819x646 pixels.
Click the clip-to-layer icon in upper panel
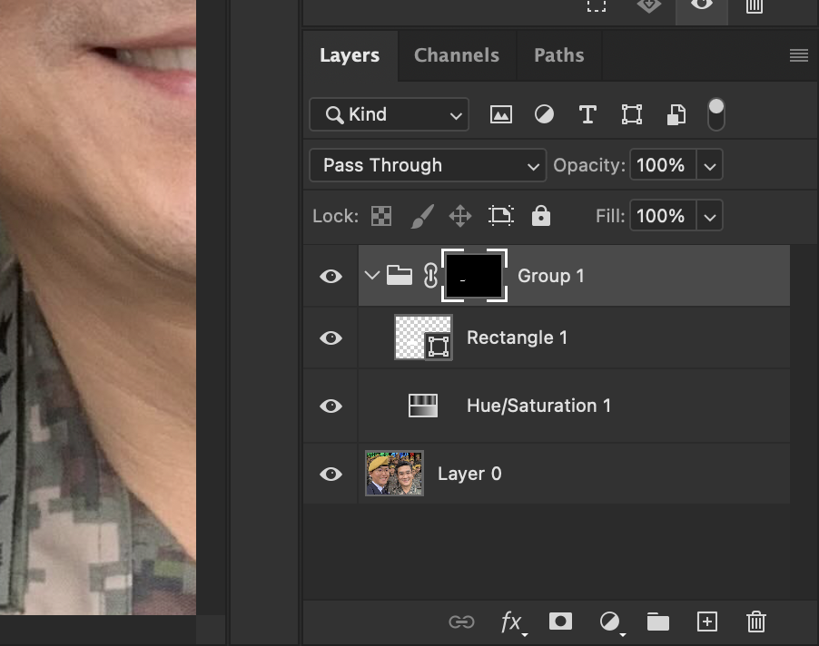648,6
